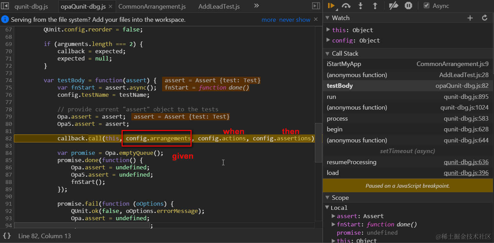Show more tabs overflow chevron

(x=256, y=6)
